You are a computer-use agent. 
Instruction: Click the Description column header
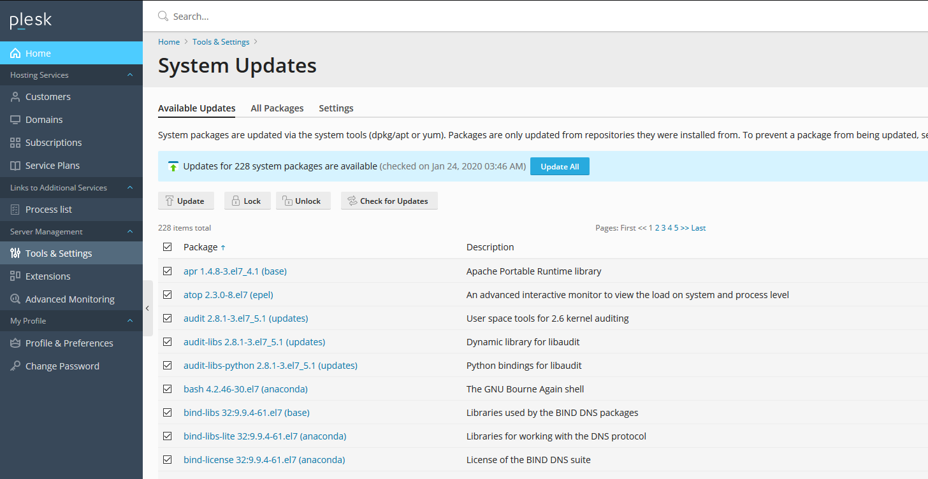tap(490, 247)
